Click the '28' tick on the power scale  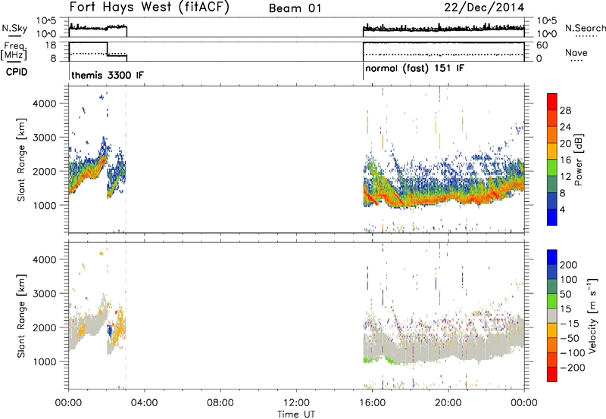click(565, 110)
